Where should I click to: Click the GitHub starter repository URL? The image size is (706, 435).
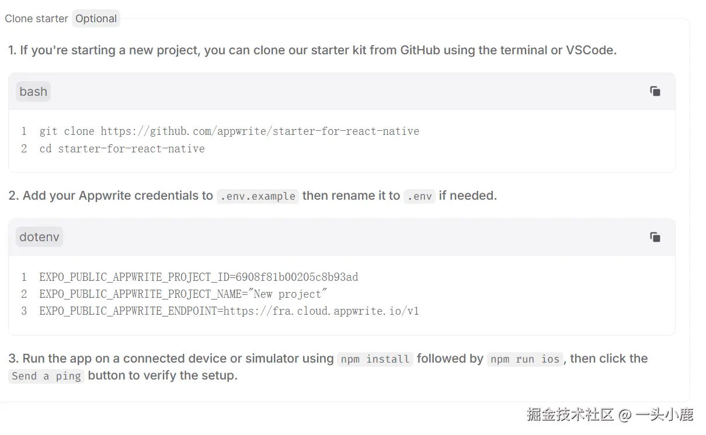tap(260, 131)
